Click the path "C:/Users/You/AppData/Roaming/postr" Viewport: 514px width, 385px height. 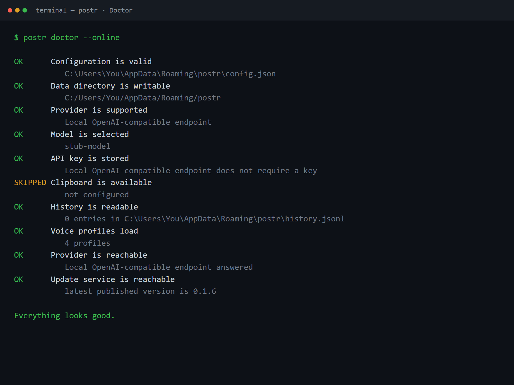click(143, 98)
